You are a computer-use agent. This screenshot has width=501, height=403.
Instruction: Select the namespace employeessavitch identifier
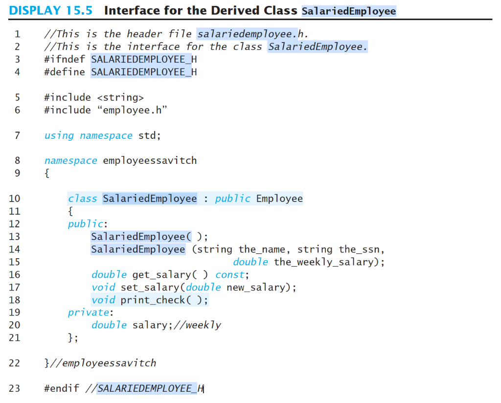point(120,160)
